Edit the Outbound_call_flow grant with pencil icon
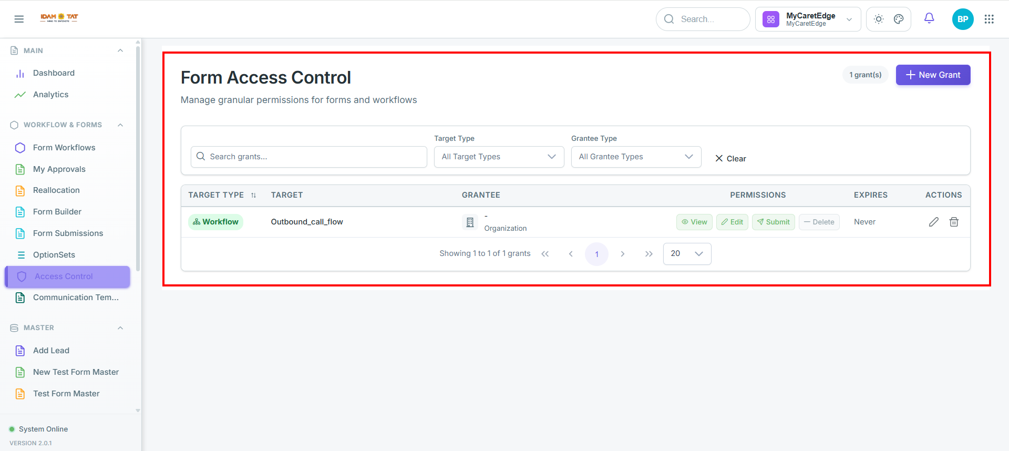This screenshot has width=1009, height=451. (x=934, y=222)
